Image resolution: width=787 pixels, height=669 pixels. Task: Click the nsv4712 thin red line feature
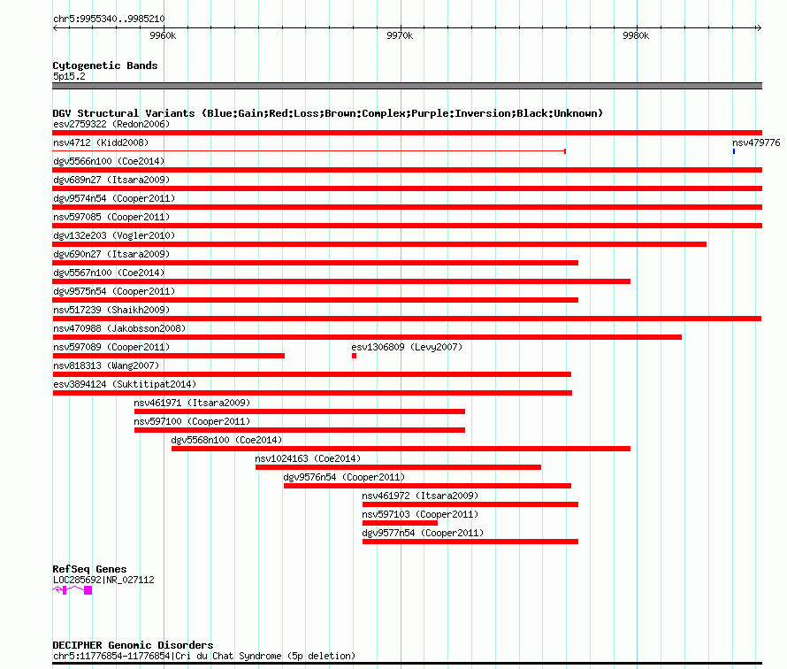[309, 151]
